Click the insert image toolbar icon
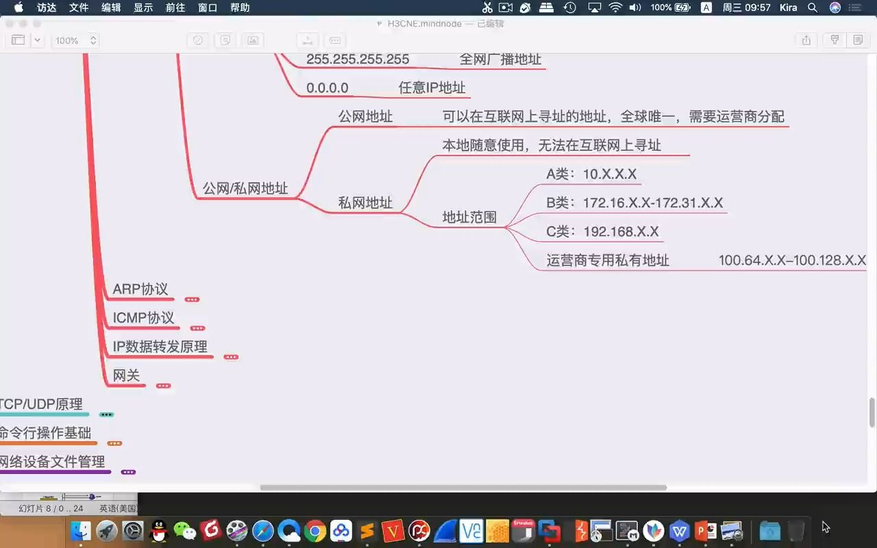Viewport: 877px width, 548px height. click(x=253, y=40)
